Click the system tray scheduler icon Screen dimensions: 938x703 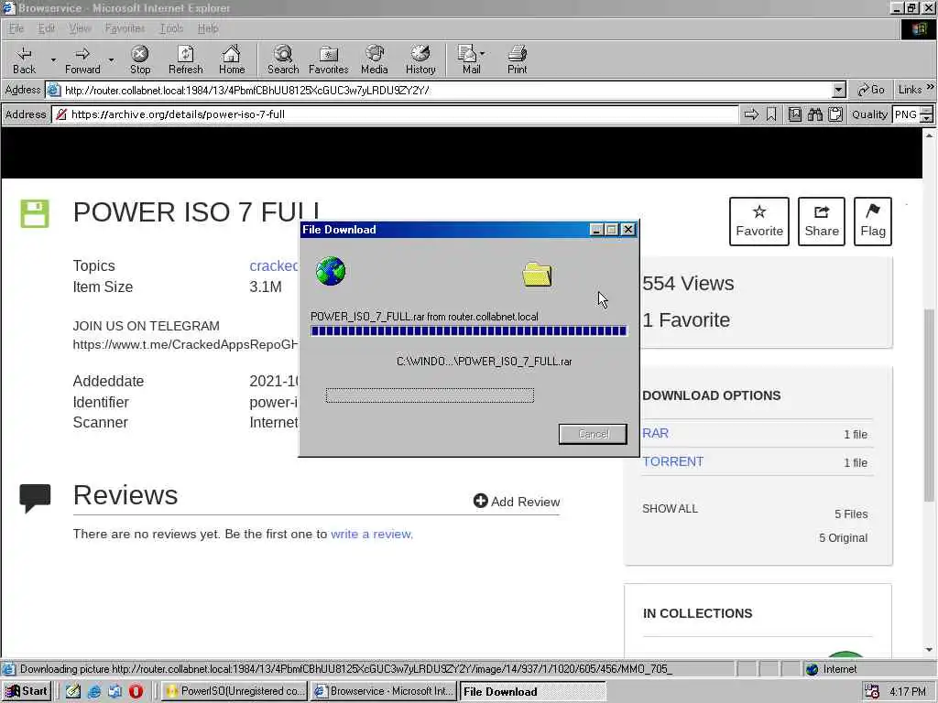(x=872, y=691)
